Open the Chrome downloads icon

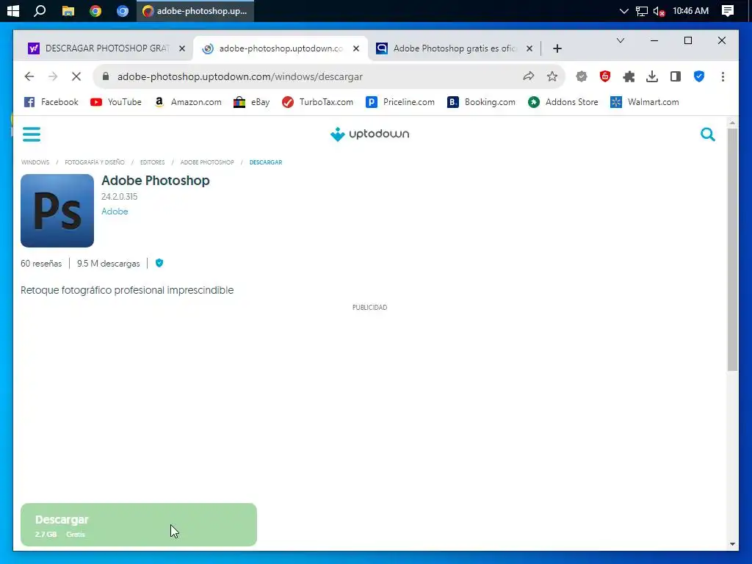click(x=652, y=76)
